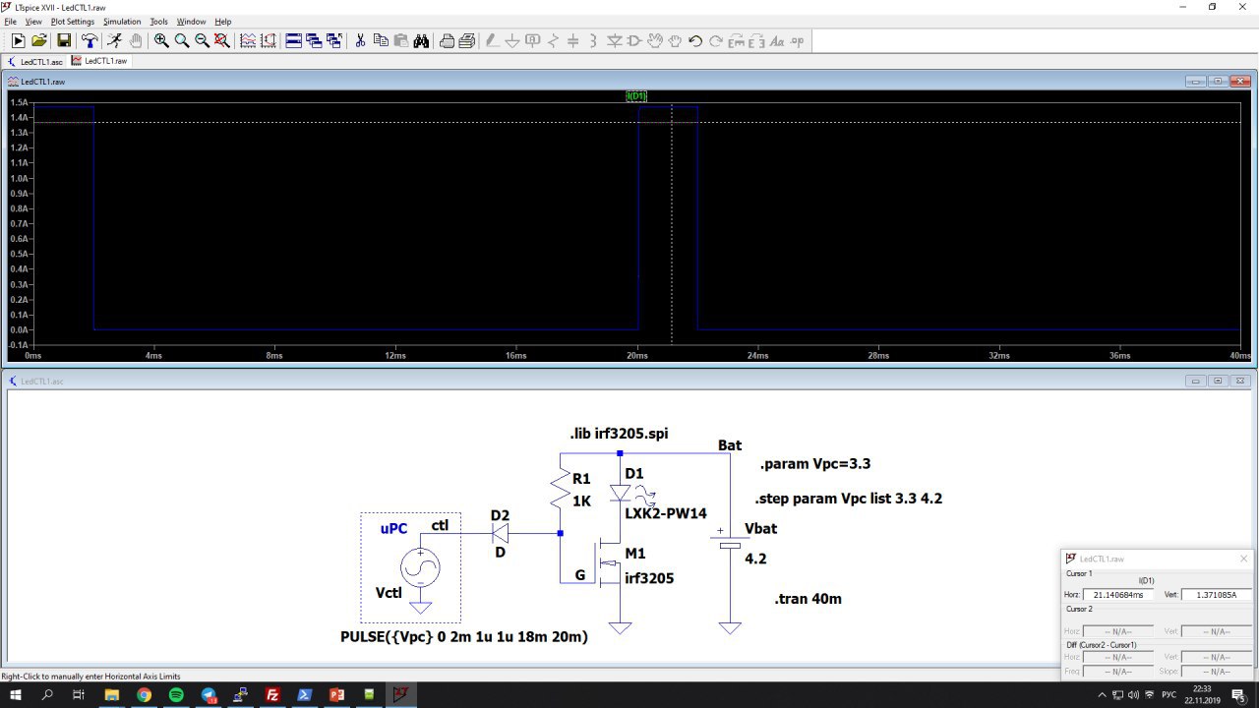Open the Window menu

(191, 22)
